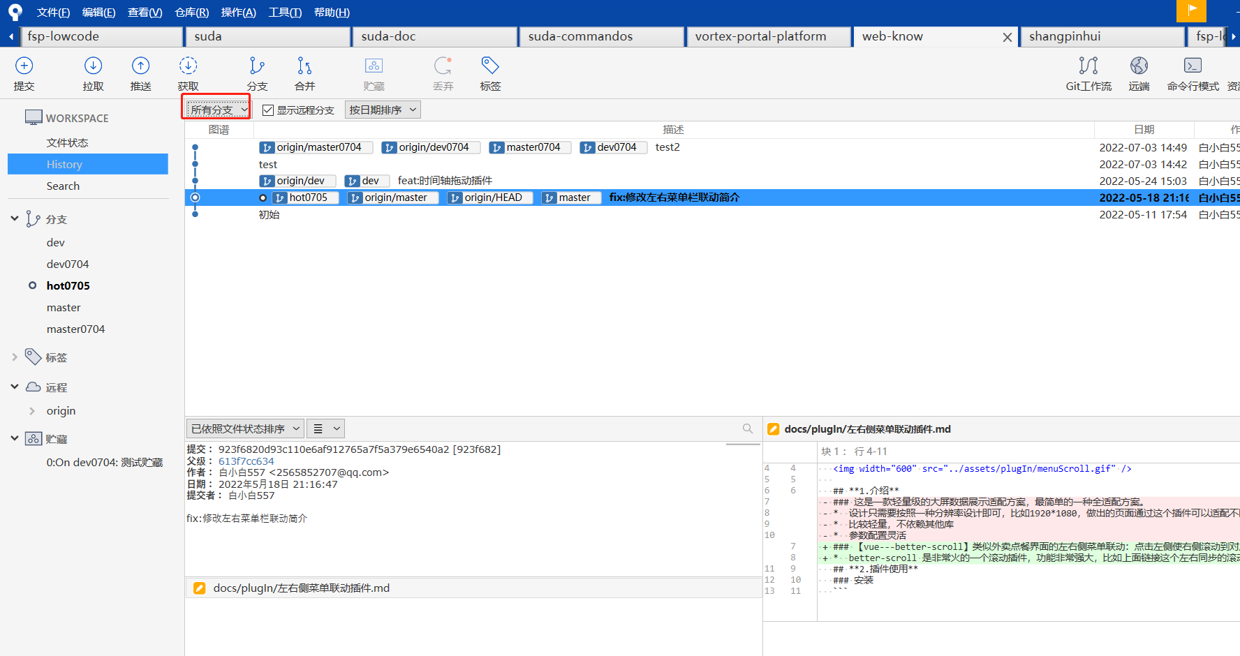Screen dimensions: 1240x656
Task: Open the 帮助(H) menu
Action: pos(332,13)
